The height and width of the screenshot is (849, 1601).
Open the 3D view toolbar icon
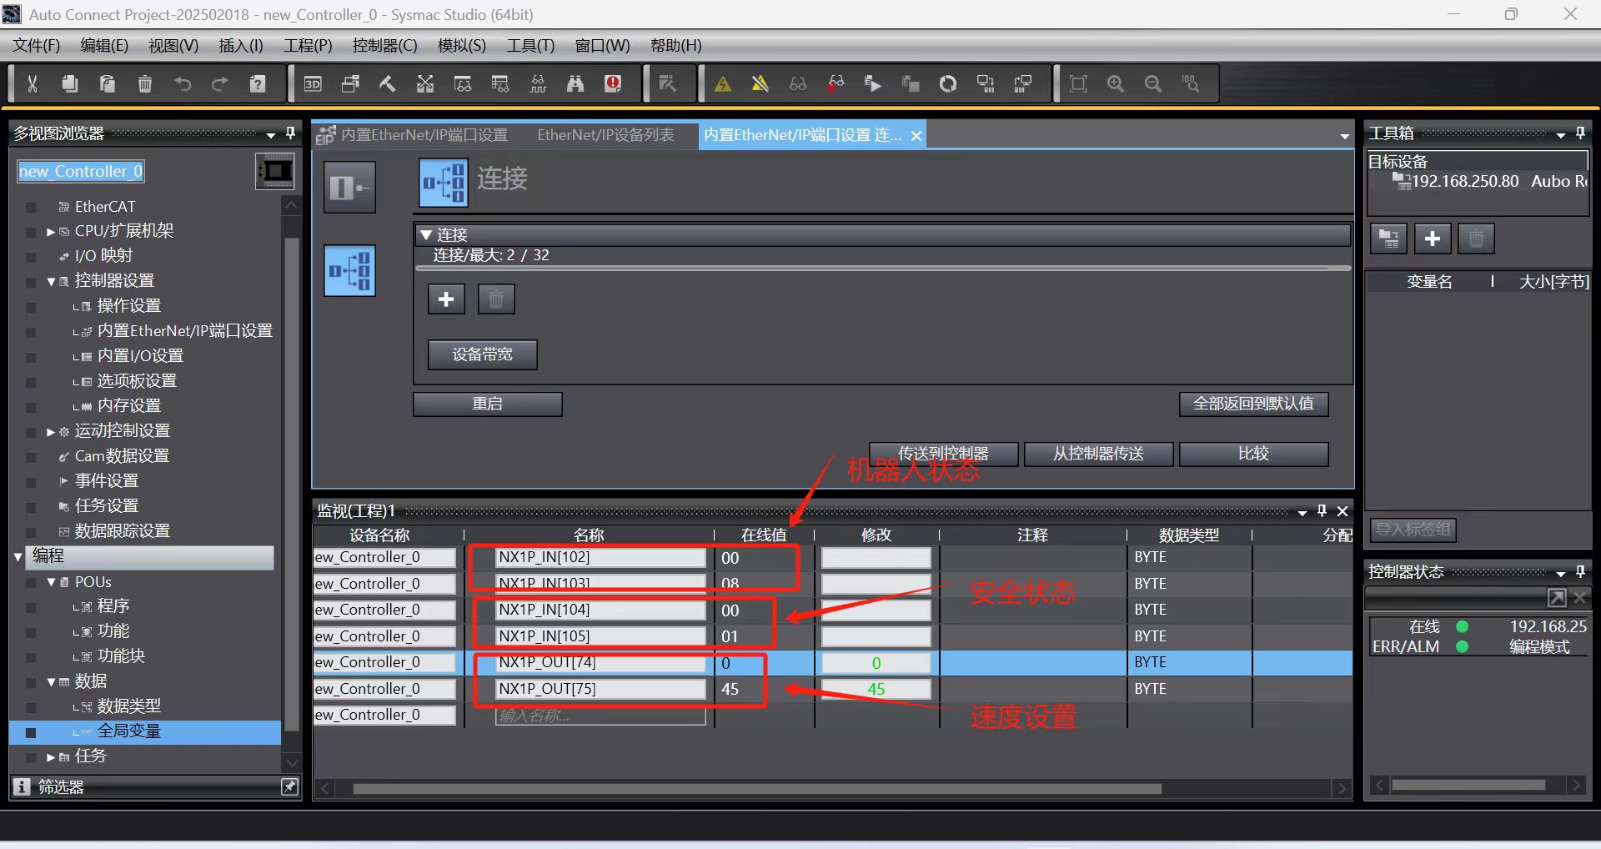pos(313,83)
